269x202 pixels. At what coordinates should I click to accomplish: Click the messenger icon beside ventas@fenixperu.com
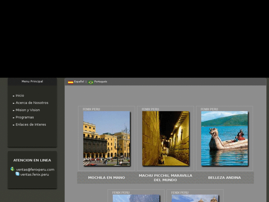[x=12, y=169]
